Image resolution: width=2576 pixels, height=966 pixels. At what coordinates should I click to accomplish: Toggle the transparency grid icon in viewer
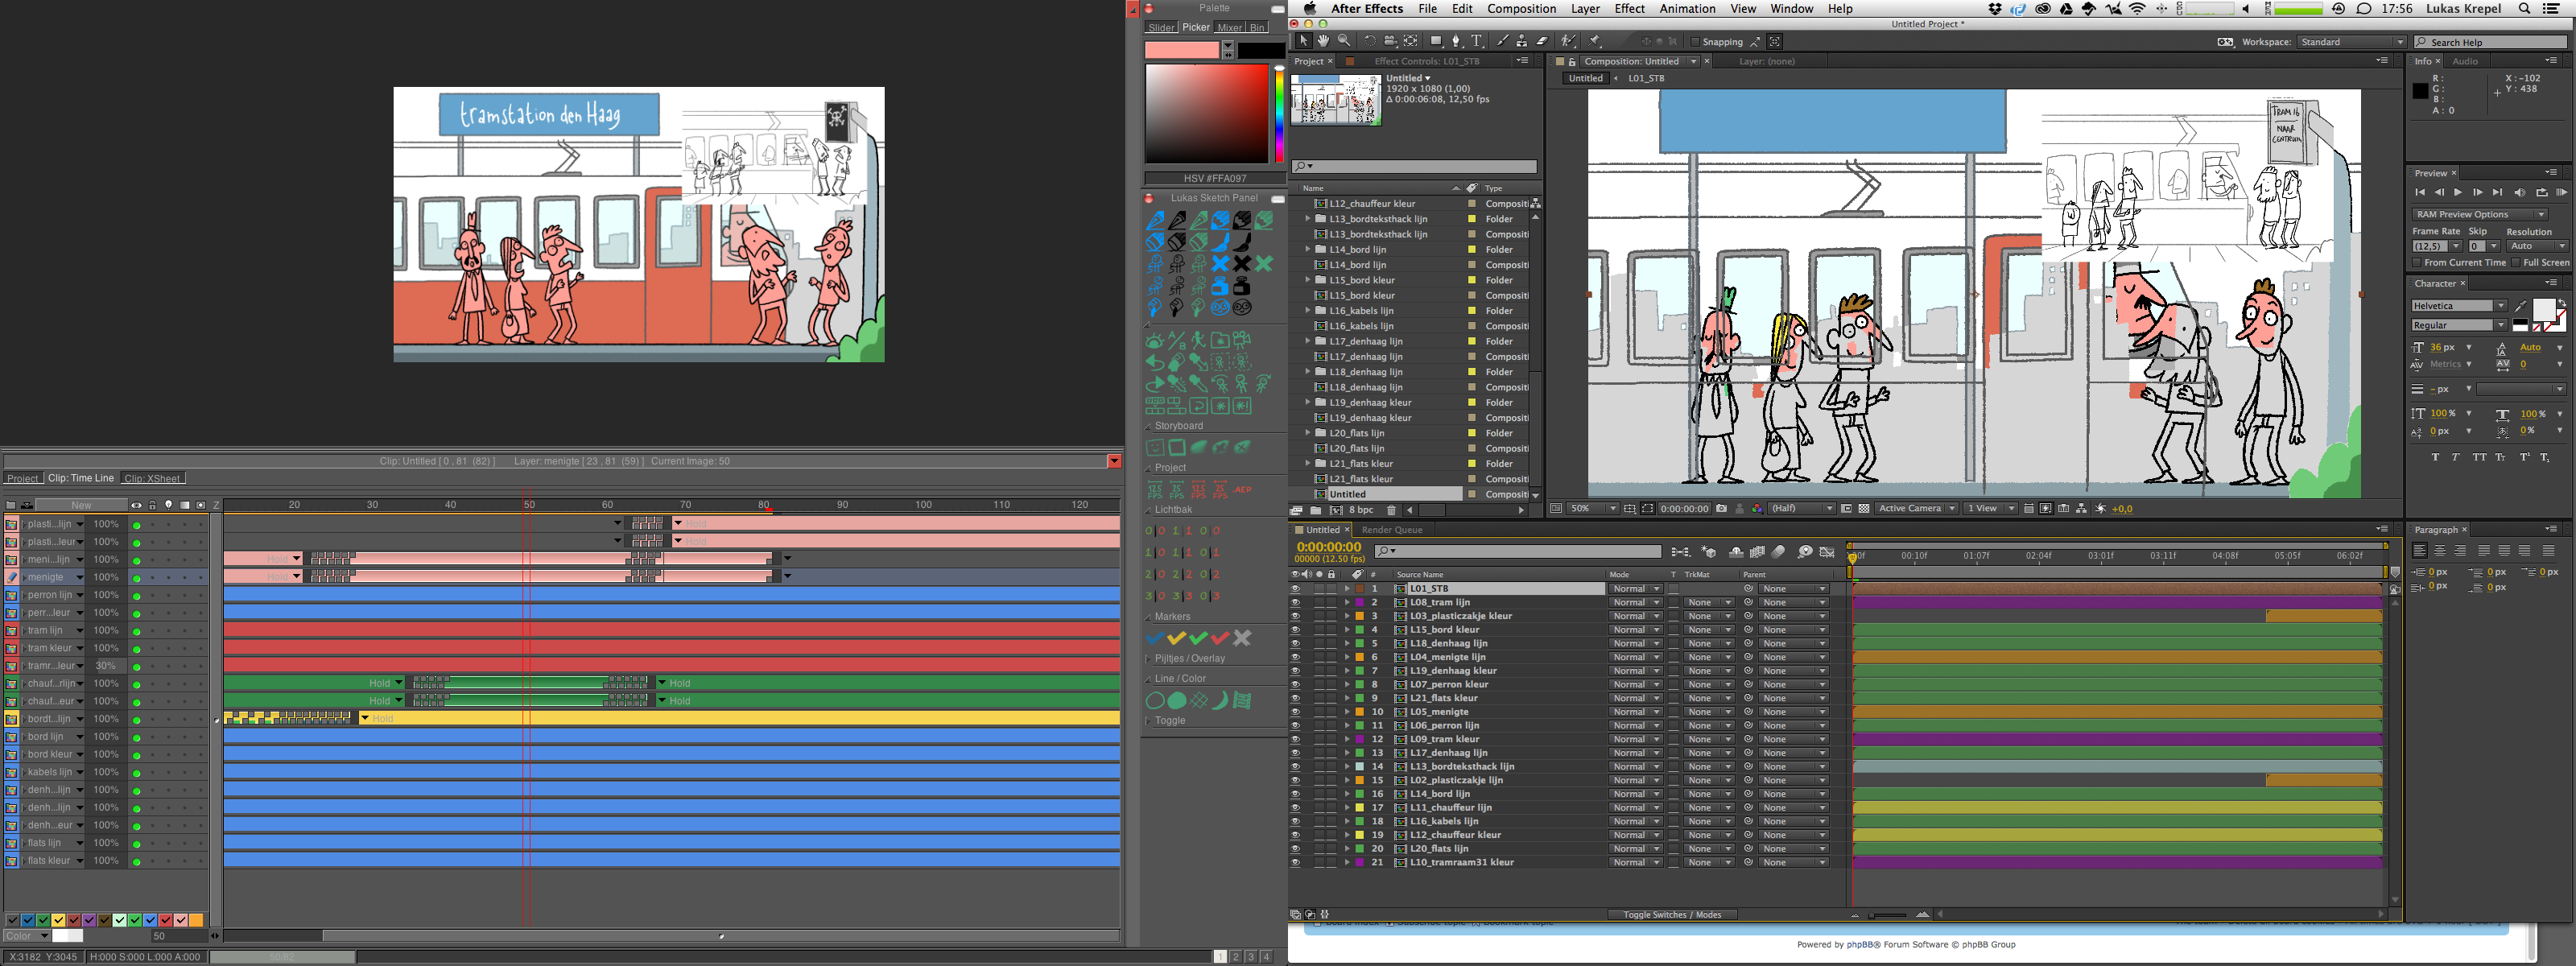[1864, 509]
